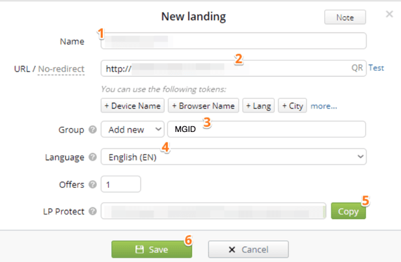Insert the Device Name token
401x262 pixels.
(x=132, y=105)
